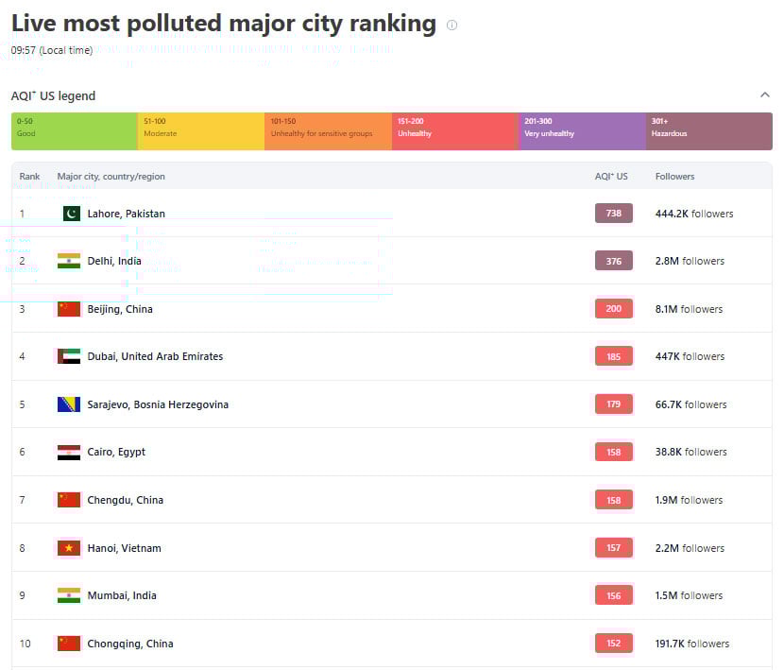The width and height of the screenshot is (784, 670).
Task: Open the Chengdu, China city link
Action: point(125,500)
